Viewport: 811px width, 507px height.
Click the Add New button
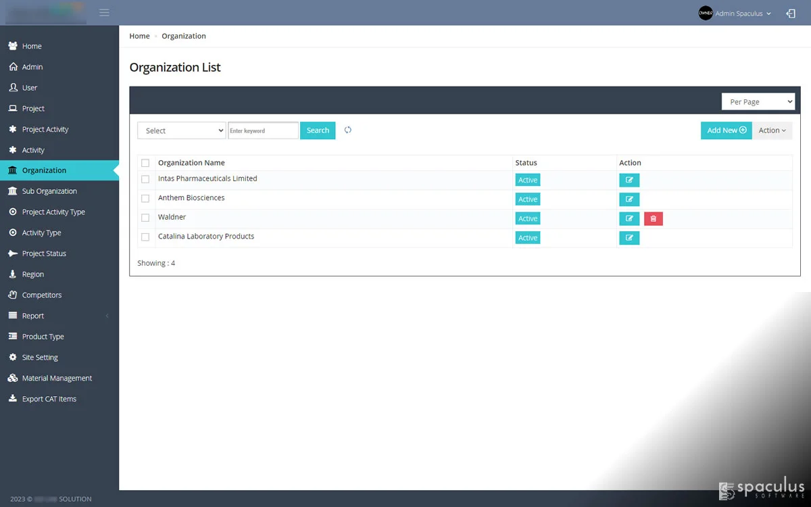727,130
